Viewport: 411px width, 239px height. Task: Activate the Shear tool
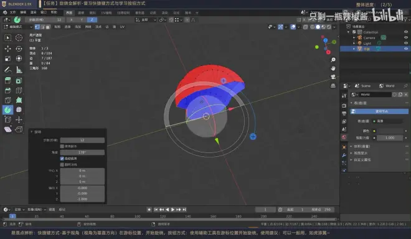[x=7, y=129]
